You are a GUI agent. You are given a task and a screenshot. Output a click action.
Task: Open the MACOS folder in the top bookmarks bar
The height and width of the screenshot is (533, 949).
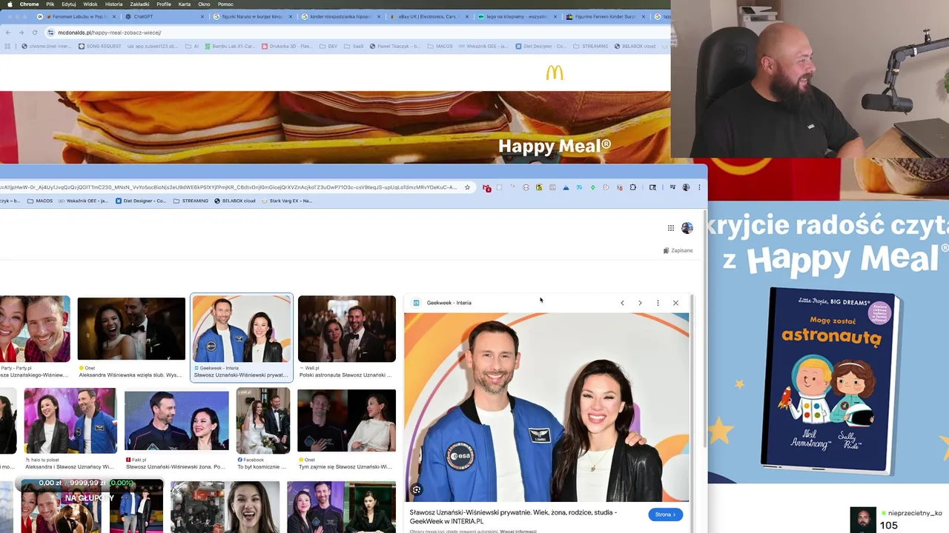point(440,46)
